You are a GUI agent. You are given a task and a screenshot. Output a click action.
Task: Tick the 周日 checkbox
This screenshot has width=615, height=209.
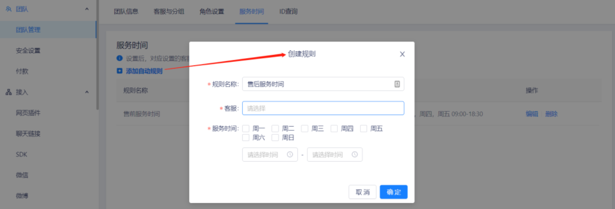point(275,137)
